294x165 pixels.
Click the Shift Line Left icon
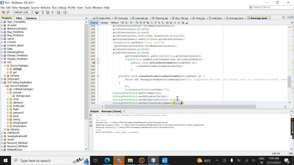167,23
